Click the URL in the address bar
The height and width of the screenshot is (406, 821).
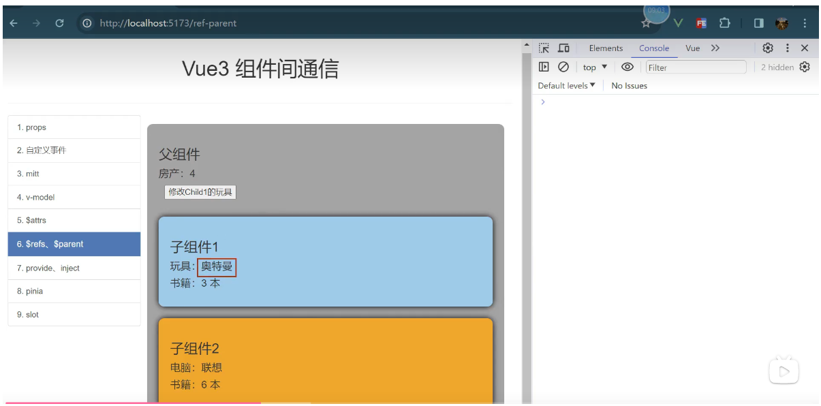[x=168, y=23]
